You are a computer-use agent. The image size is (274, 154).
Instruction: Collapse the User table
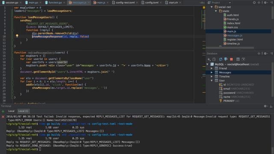pos(211,81)
